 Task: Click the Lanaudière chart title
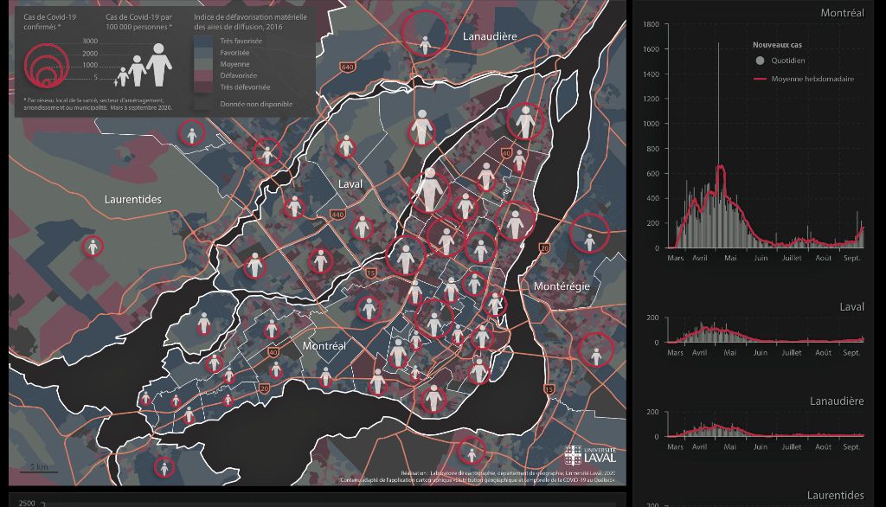pyautogui.click(x=836, y=401)
